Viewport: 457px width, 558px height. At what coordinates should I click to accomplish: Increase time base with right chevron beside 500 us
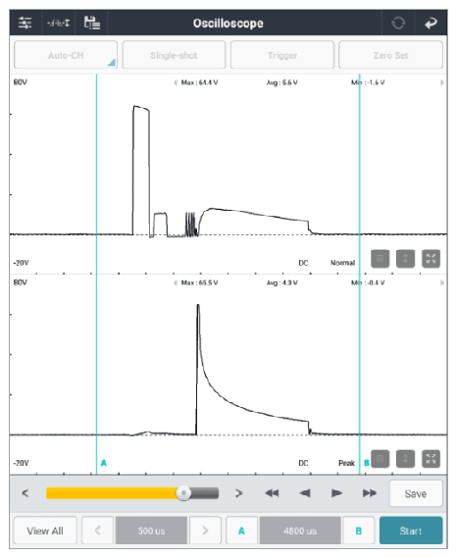[205, 531]
